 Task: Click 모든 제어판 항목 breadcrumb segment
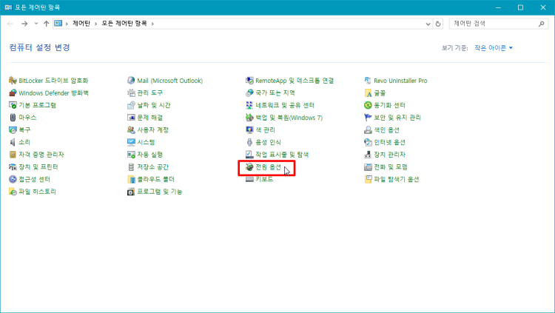[x=127, y=24]
